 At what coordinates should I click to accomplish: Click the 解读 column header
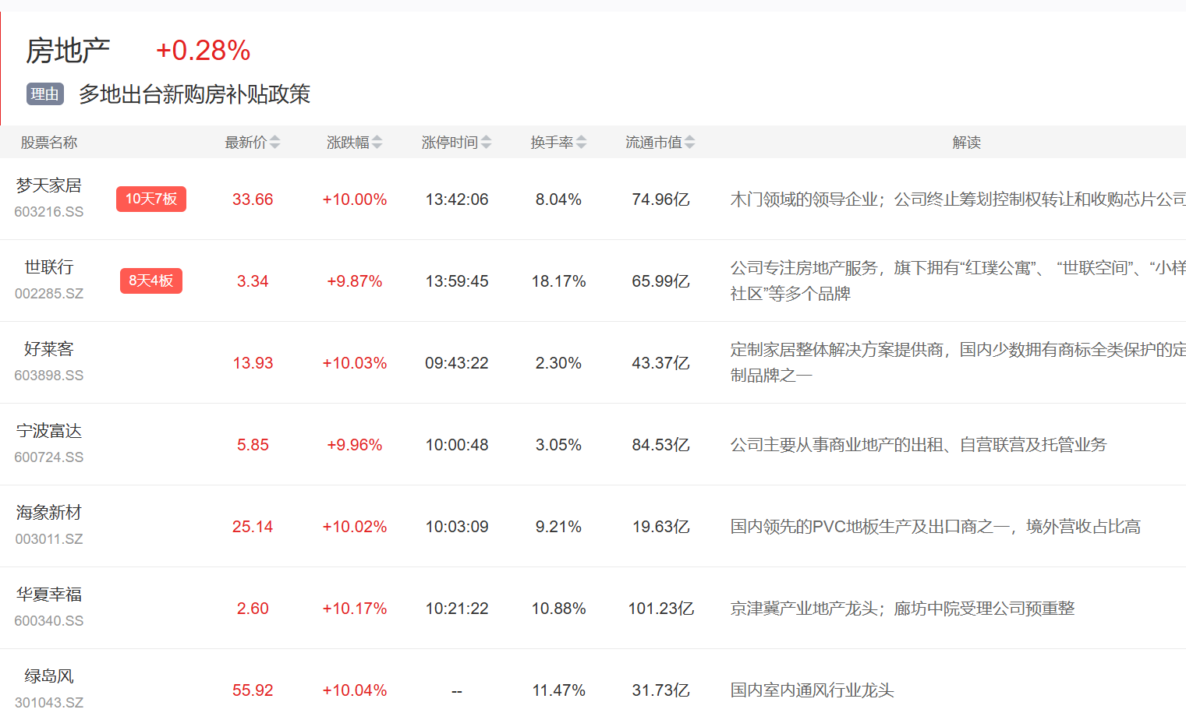tap(966, 143)
